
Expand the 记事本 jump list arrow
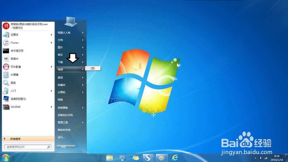pyautogui.click(x=51, y=35)
